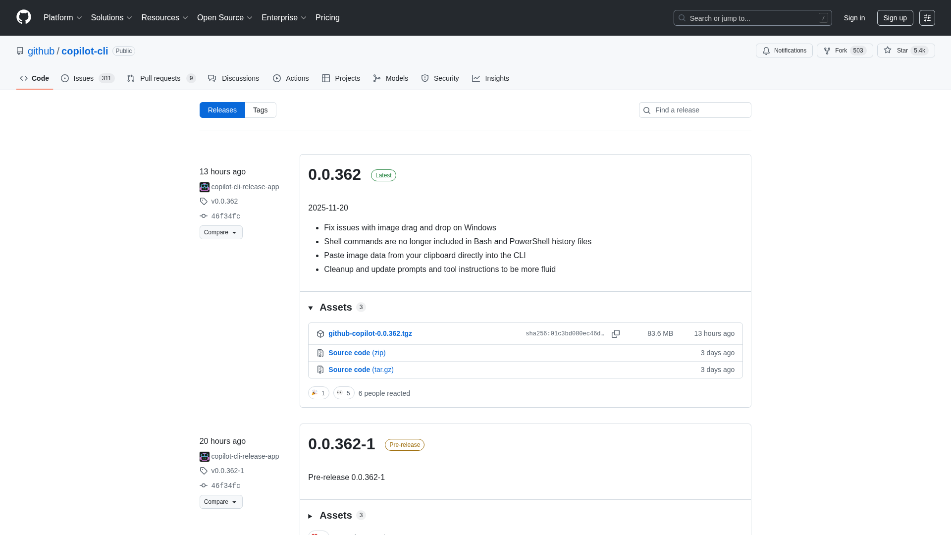This screenshot has height=535, width=951.
Task: Open Compare dropdown for 0.0.362
Action: [x=221, y=232]
